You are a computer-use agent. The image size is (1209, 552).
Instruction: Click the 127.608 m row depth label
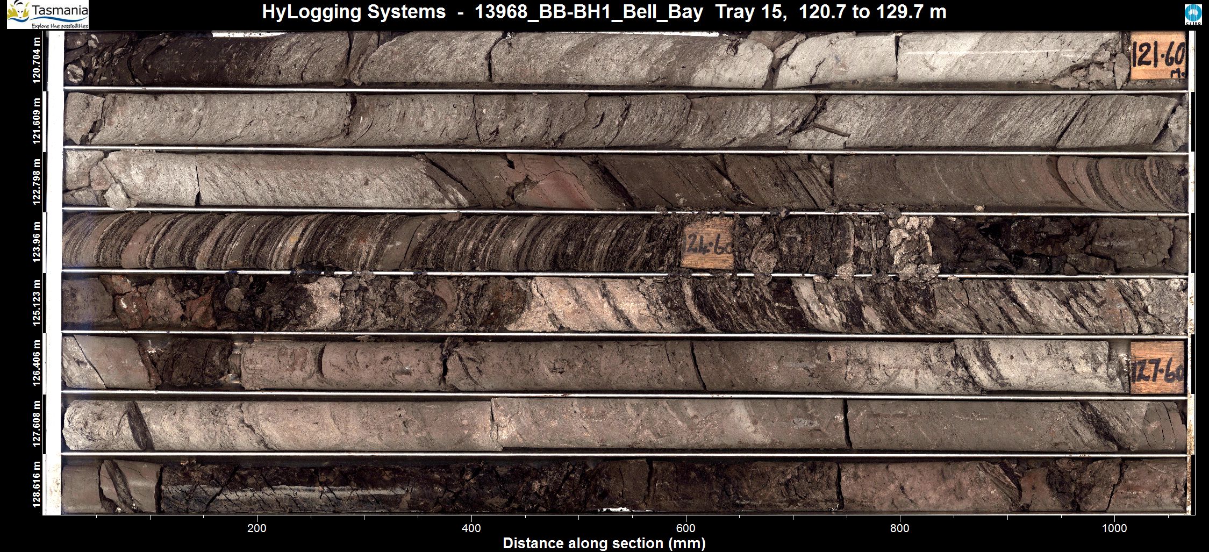pyautogui.click(x=37, y=424)
